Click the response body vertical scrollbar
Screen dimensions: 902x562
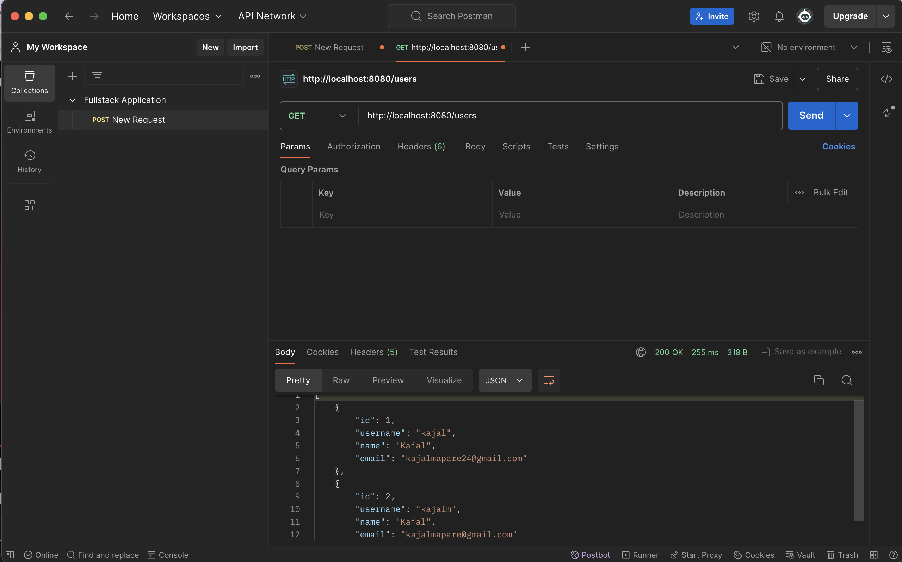(x=858, y=461)
